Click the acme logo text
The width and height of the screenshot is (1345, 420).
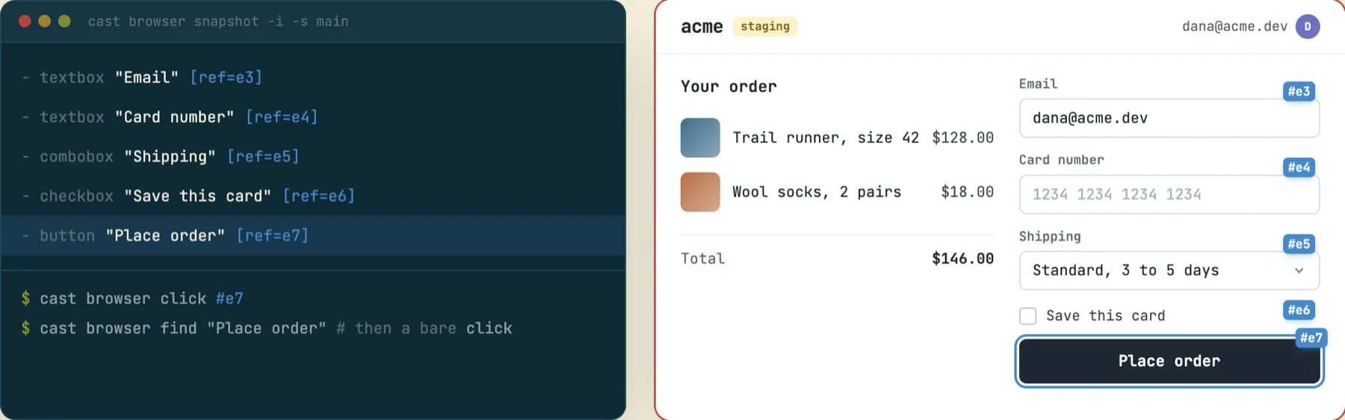(x=702, y=27)
